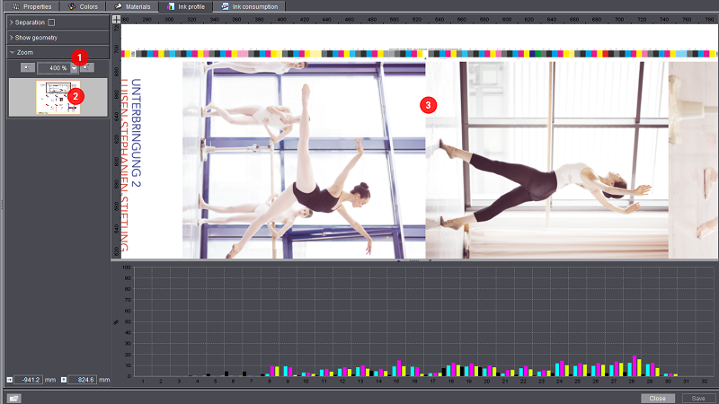This screenshot has height=404, width=719.
Task: Click the vertical position icon beside 824.6
Action: pyautogui.click(x=62, y=380)
